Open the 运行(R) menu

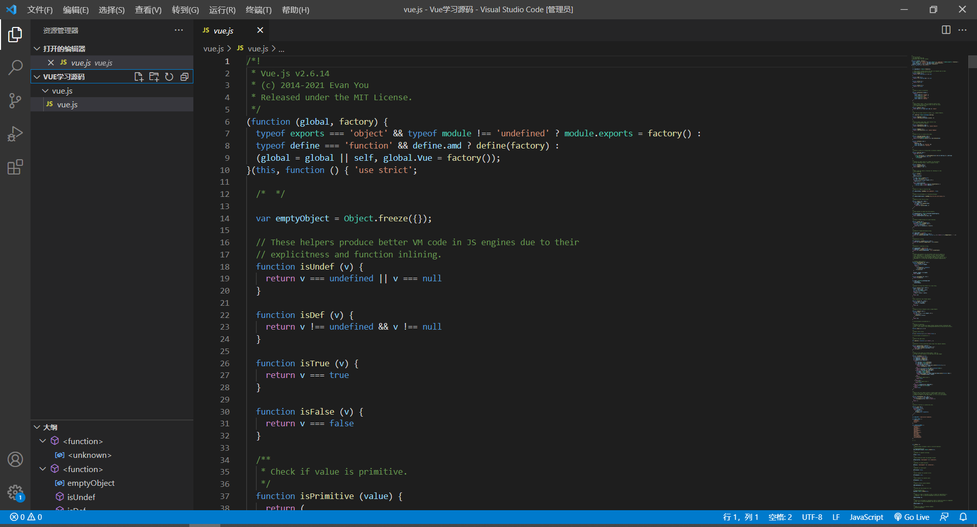click(222, 10)
